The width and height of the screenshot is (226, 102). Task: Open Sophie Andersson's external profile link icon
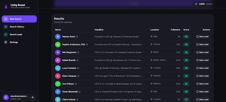click(x=87, y=45)
